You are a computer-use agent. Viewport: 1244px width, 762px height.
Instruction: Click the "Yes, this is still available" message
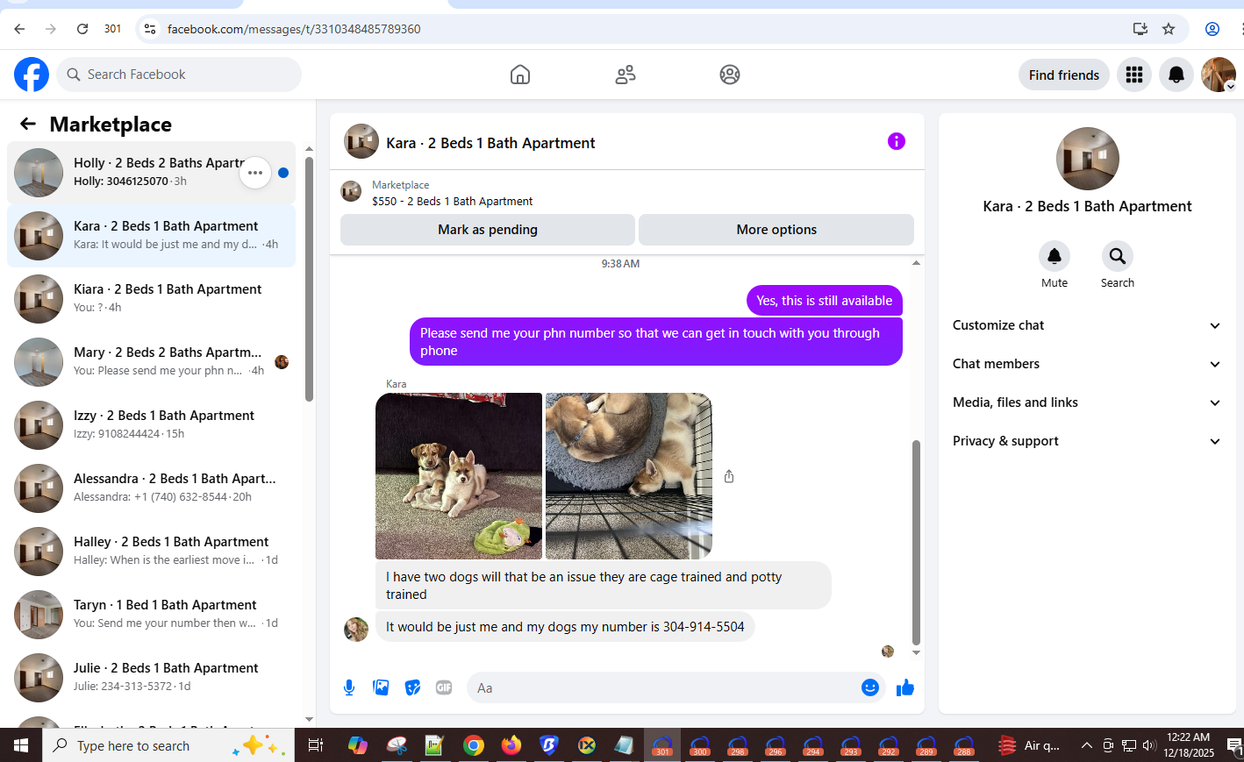(x=825, y=301)
